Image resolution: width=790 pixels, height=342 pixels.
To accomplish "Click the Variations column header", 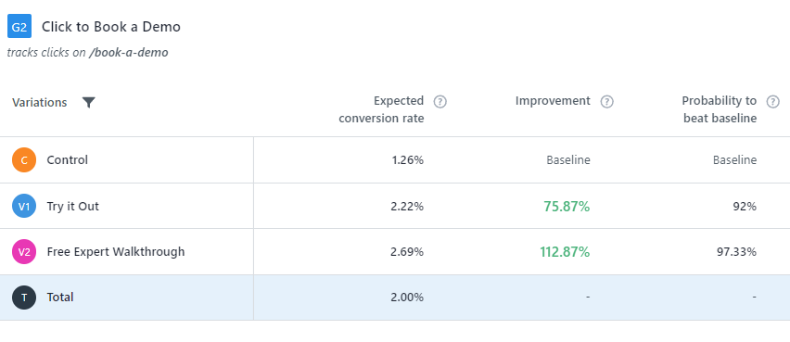I will (x=40, y=102).
